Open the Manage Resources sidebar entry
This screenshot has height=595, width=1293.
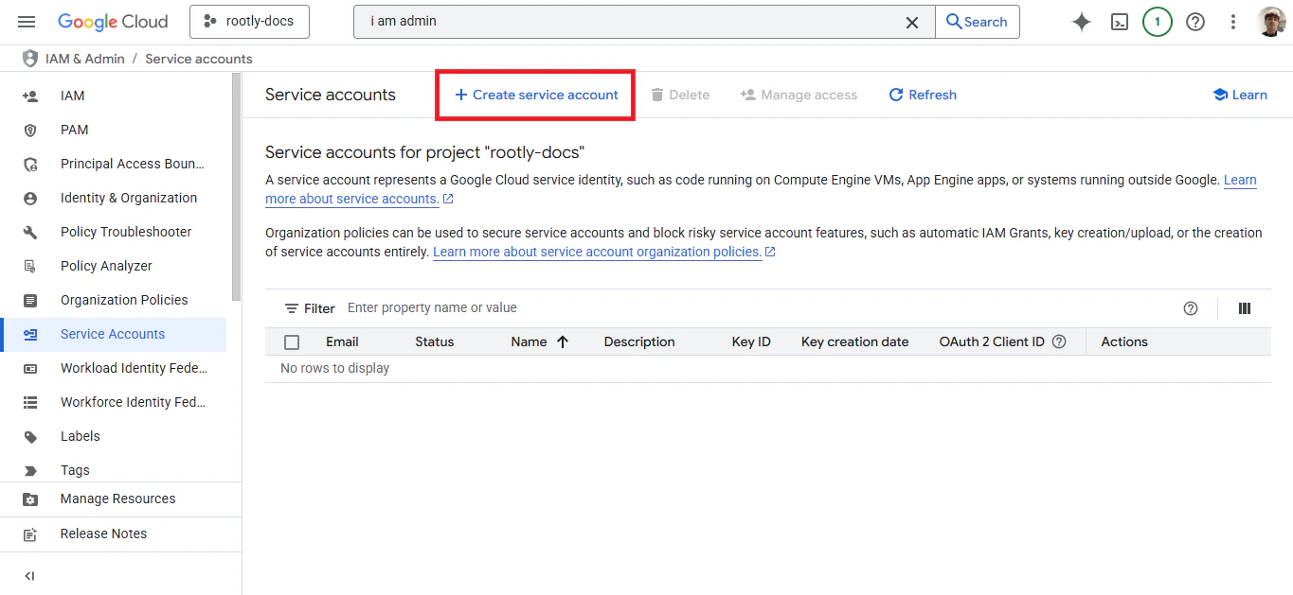[x=117, y=499]
